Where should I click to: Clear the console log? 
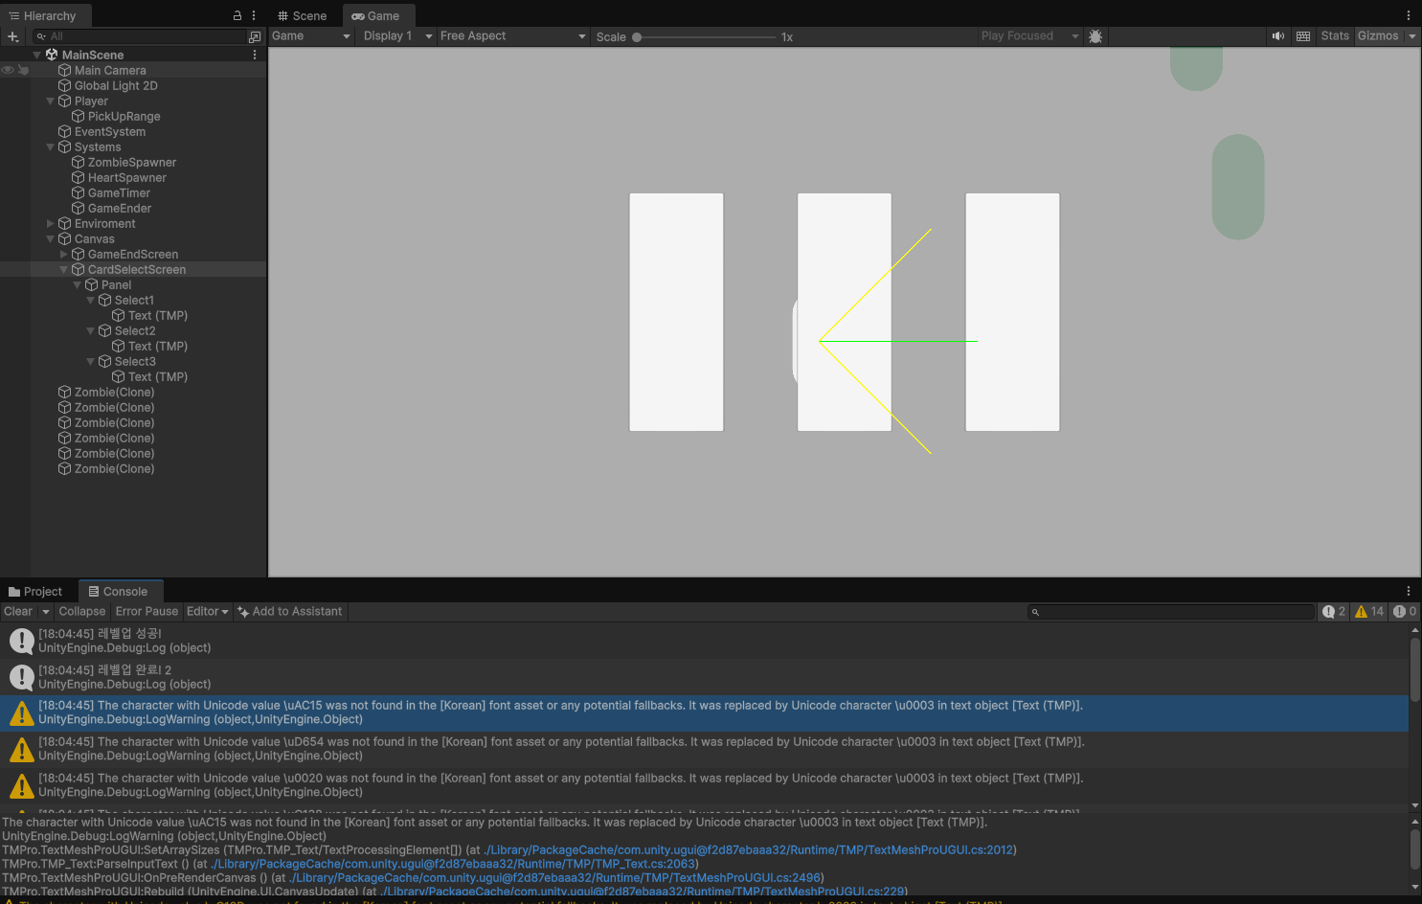pyautogui.click(x=18, y=611)
